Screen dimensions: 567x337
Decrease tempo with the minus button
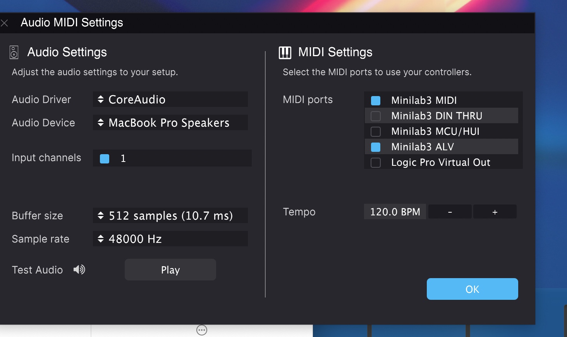(450, 212)
